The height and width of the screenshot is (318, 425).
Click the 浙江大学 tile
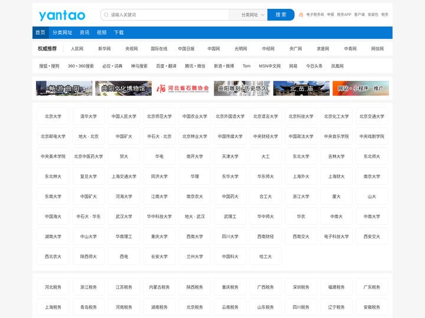[x=301, y=196]
